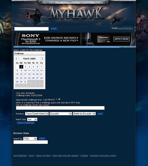Open the Team Death Match mode dropdown
The height and width of the screenshot is (166, 148).
pyautogui.click(x=37, y=114)
